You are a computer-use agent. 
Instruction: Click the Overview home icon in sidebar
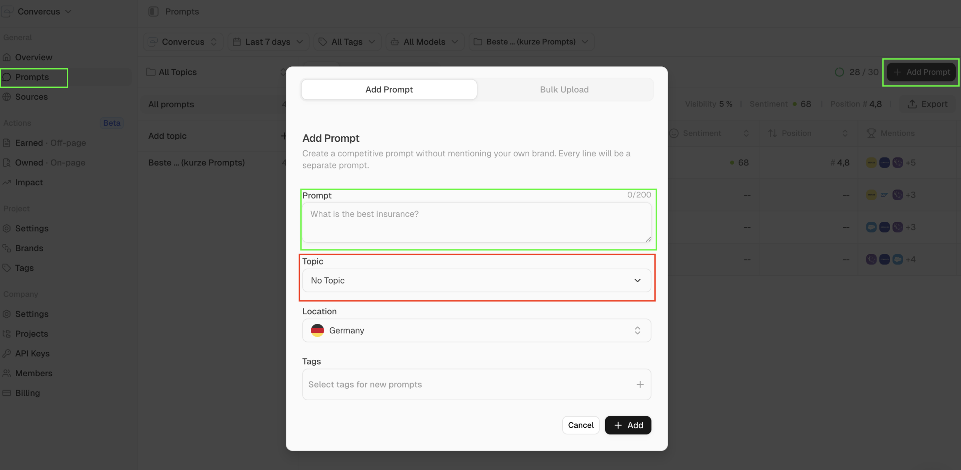point(7,57)
